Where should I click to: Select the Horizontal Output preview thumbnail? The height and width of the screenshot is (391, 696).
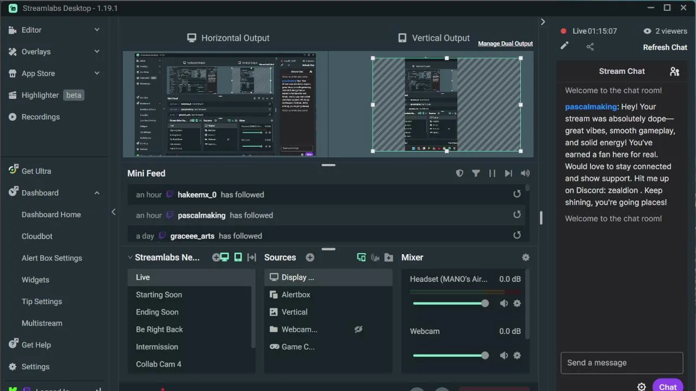(x=225, y=104)
